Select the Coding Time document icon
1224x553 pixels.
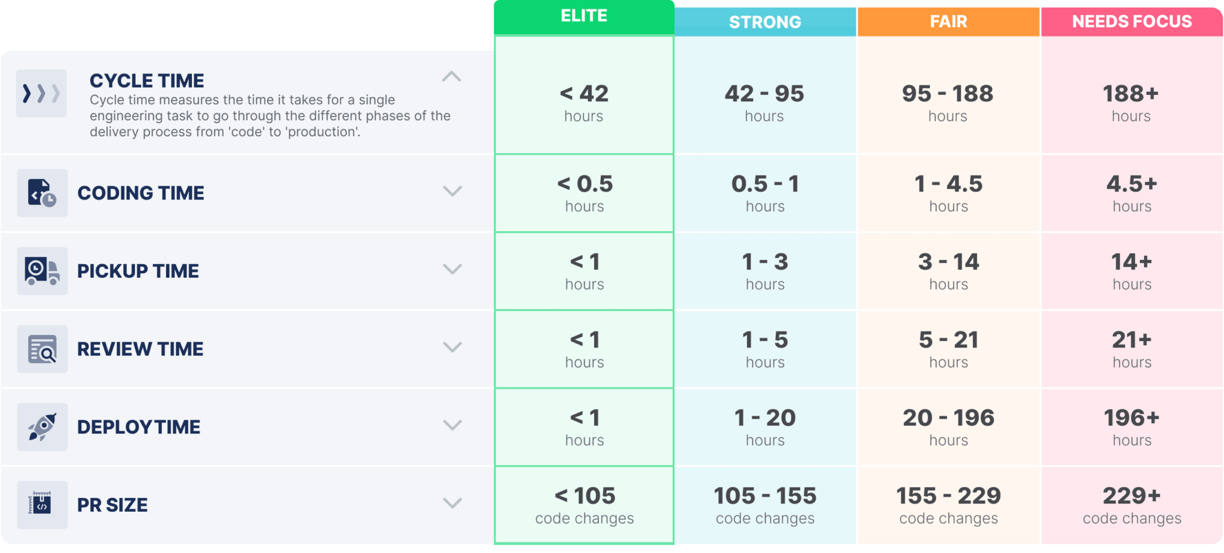click(x=42, y=193)
